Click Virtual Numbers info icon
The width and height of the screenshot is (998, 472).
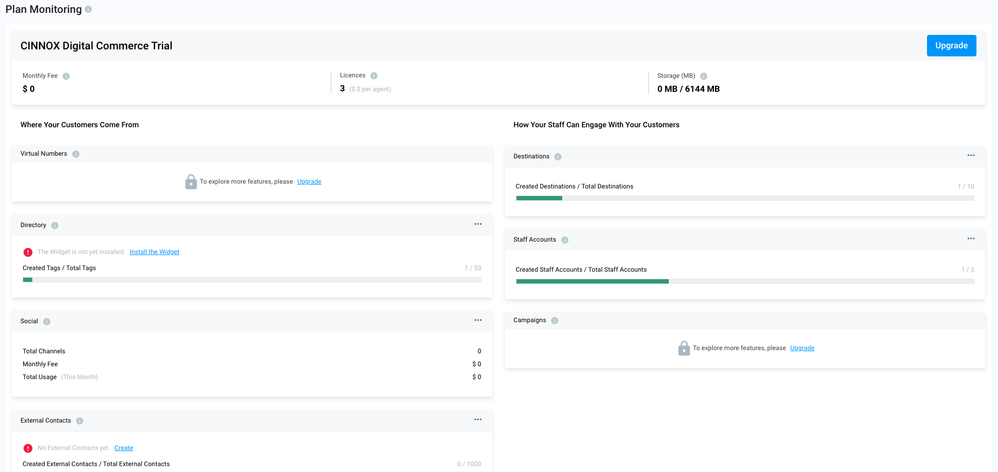click(76, 154)
